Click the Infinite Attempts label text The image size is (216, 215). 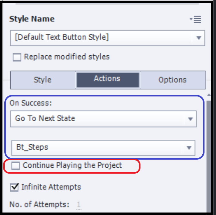[51, 187]
